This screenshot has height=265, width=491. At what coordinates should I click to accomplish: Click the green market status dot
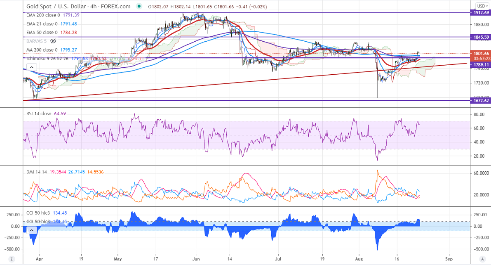coord(140,7)
